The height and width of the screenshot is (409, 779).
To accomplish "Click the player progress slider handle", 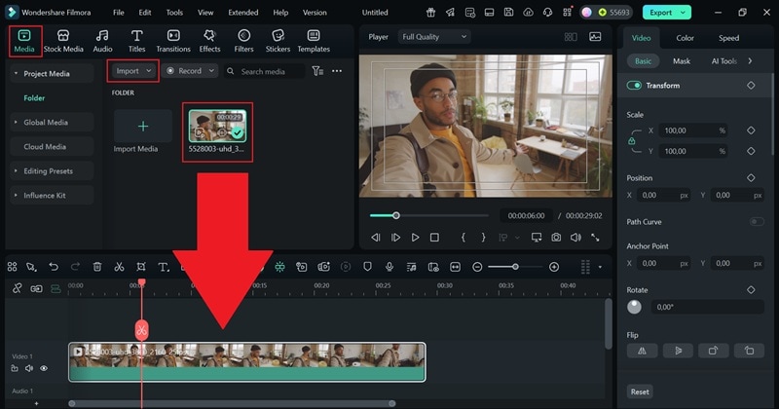I will [x=396, y=215].
